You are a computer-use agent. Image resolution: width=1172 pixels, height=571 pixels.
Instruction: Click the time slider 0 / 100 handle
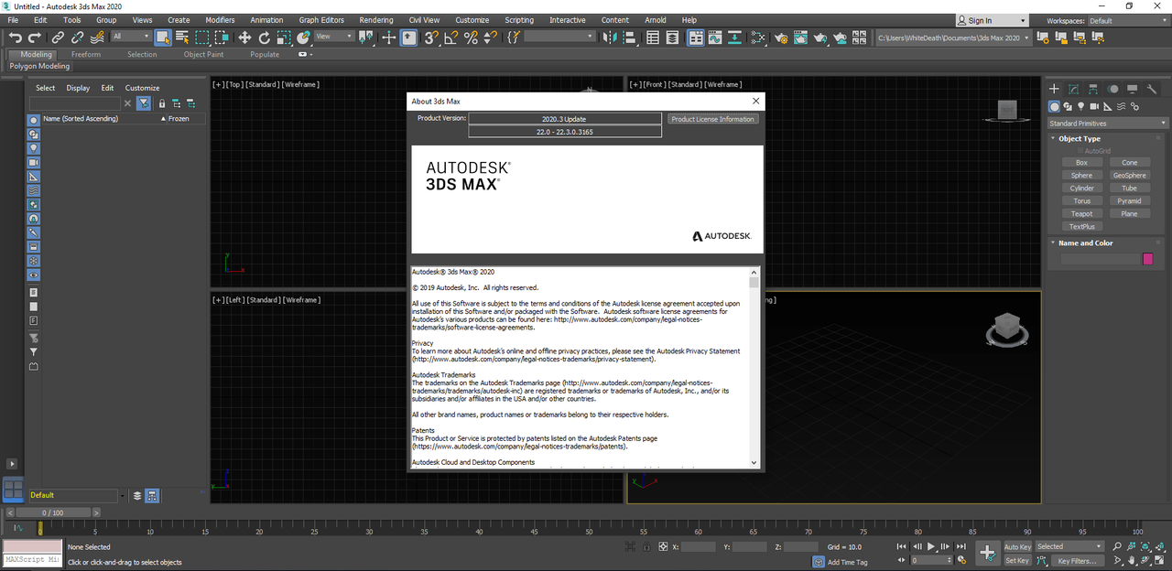click(x=52, y=513)
